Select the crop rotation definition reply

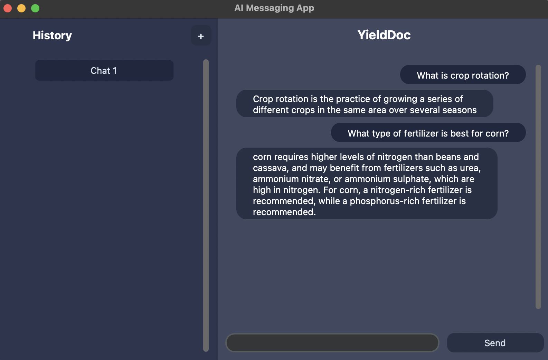[365, 104]
